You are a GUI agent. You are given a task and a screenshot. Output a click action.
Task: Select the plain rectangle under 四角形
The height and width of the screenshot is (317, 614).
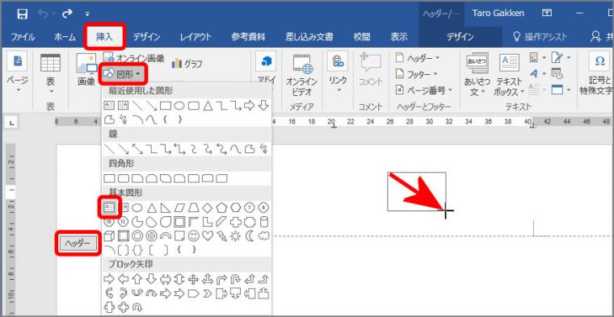click(109, 178)
